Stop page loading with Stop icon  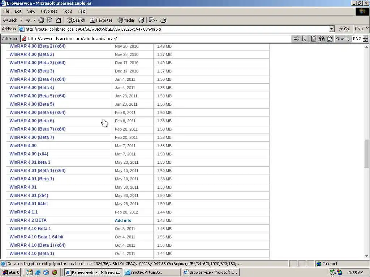click(41, 20)
